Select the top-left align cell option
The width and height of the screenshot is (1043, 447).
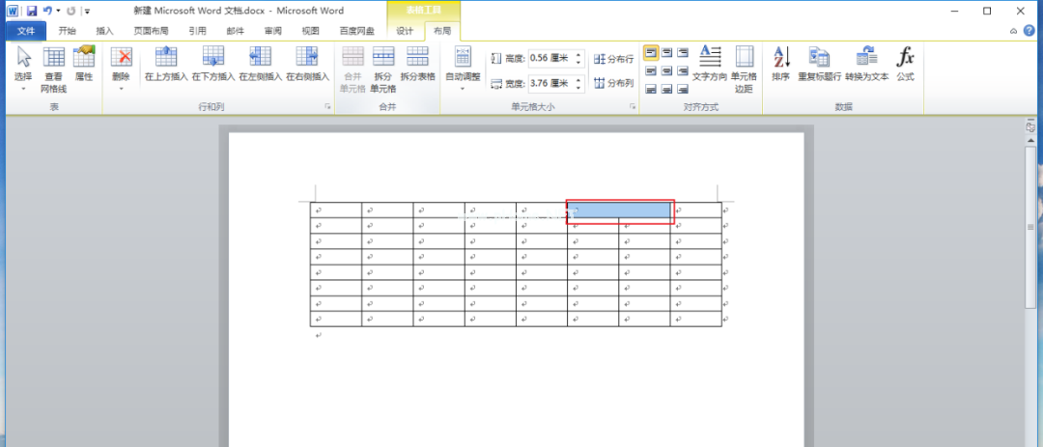pyautogui.click(x=650, y=52)
